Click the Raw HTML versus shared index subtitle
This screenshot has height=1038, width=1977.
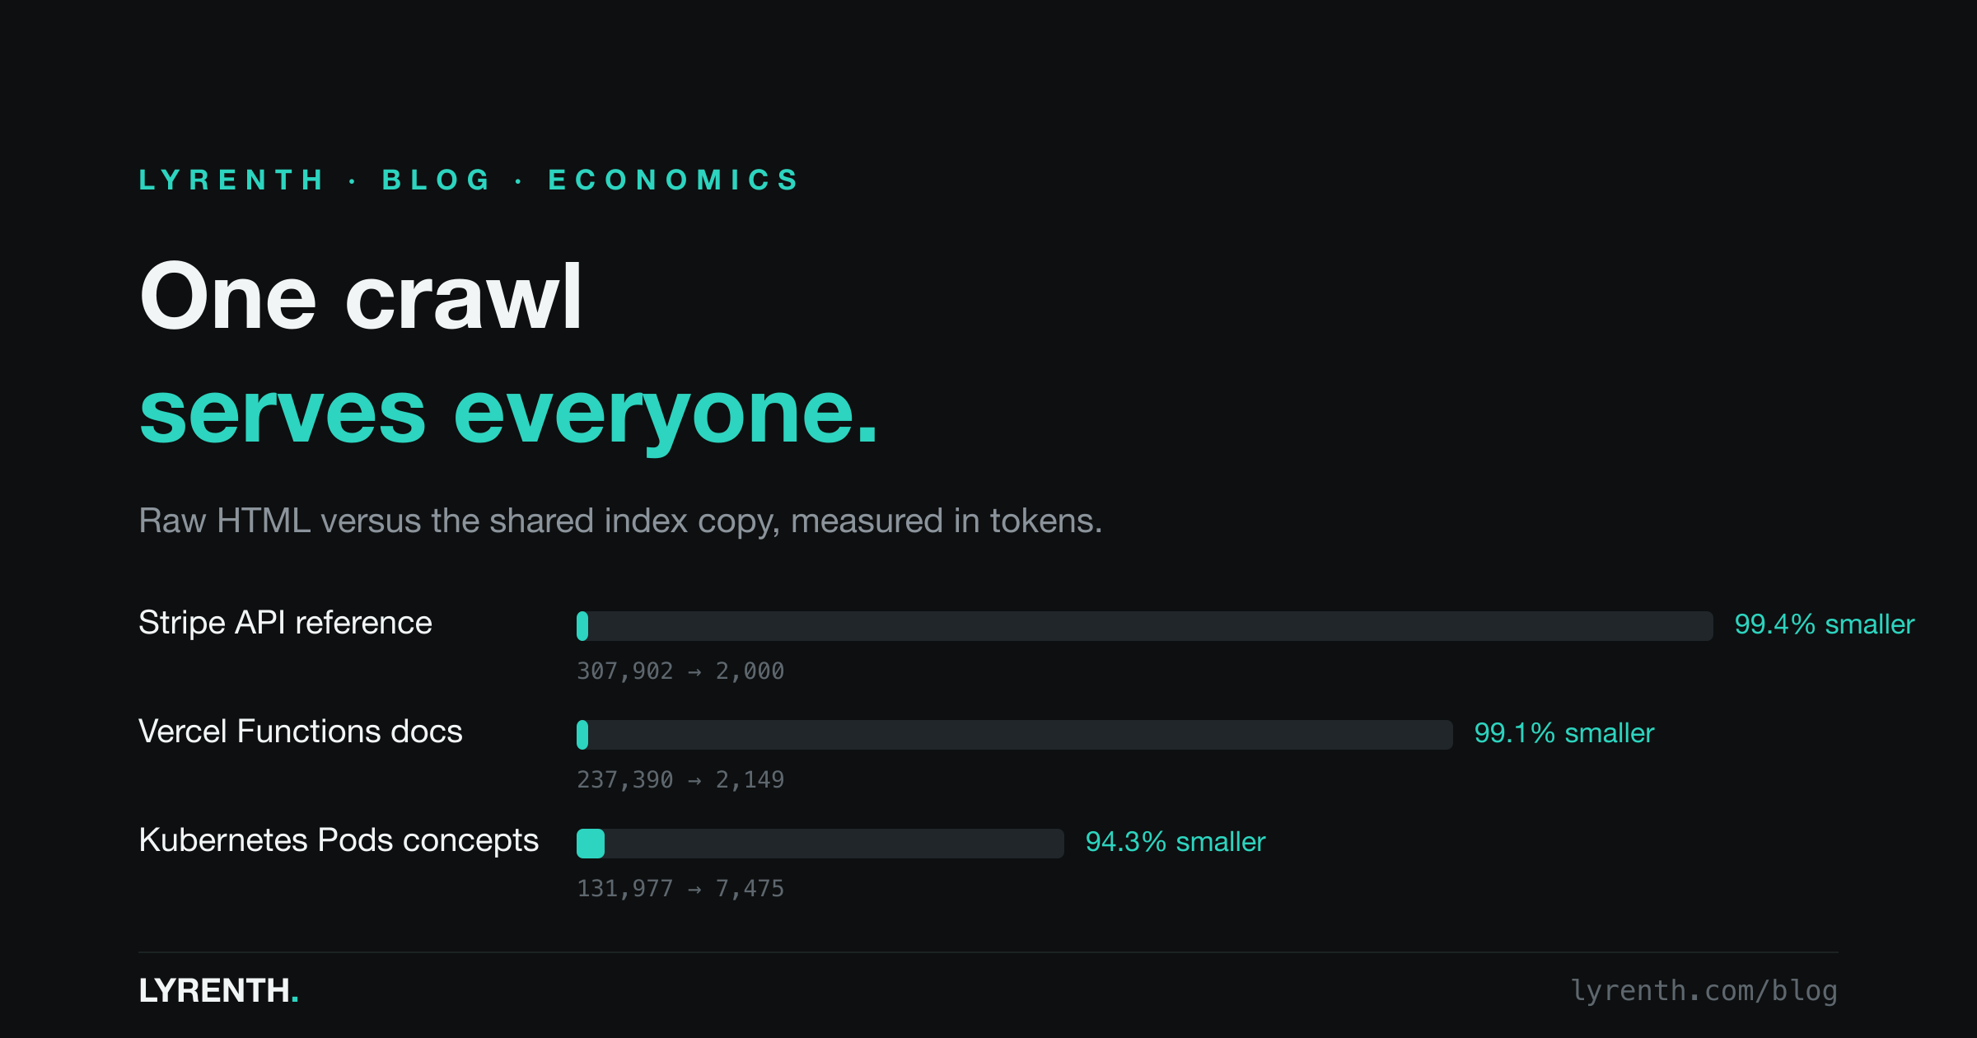click(620, 521)
